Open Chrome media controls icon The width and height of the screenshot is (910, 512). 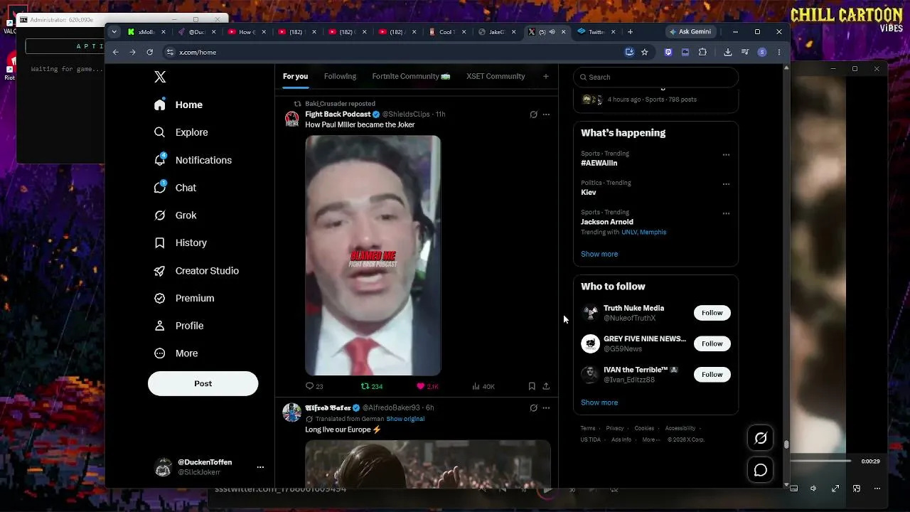click(745, 52)
